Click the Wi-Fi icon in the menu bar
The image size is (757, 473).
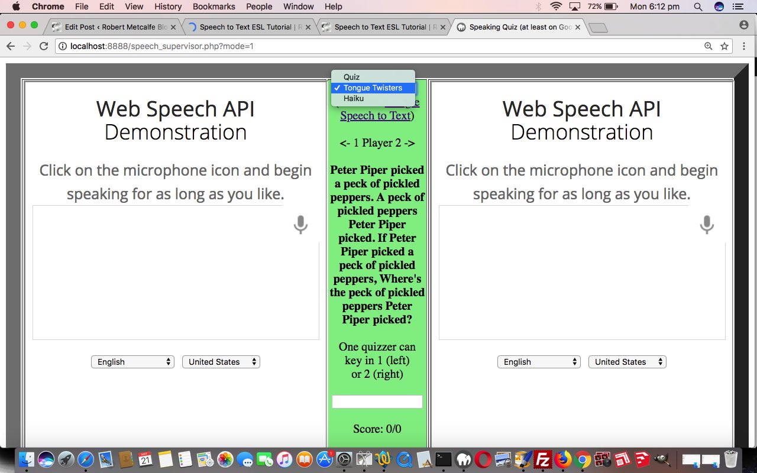click(556, 7)
